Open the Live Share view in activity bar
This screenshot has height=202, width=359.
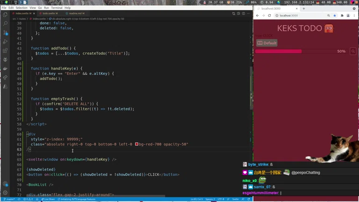(x=5, y=78)
